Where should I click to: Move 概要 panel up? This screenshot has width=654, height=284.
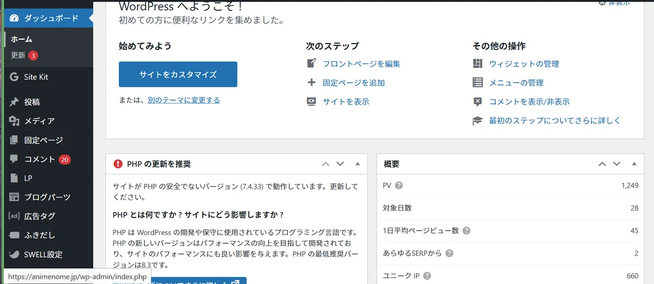(x=602, y=164)
